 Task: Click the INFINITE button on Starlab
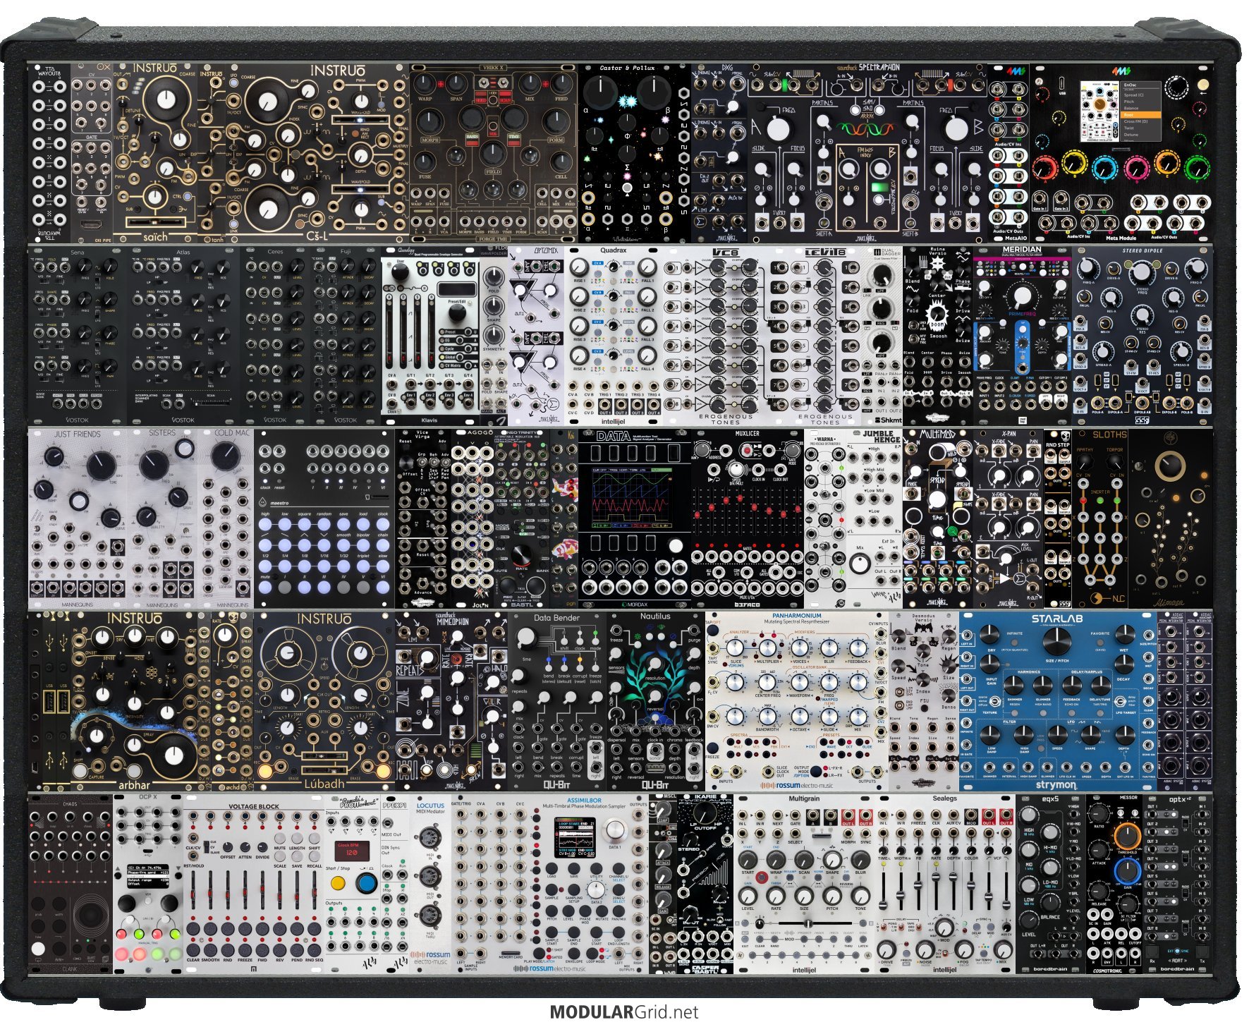point(1014,643)
